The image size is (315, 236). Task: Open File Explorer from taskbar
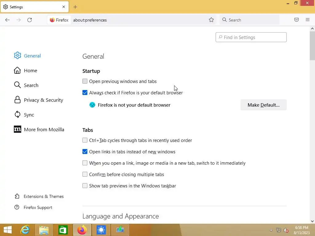click(x=44, y=230)
